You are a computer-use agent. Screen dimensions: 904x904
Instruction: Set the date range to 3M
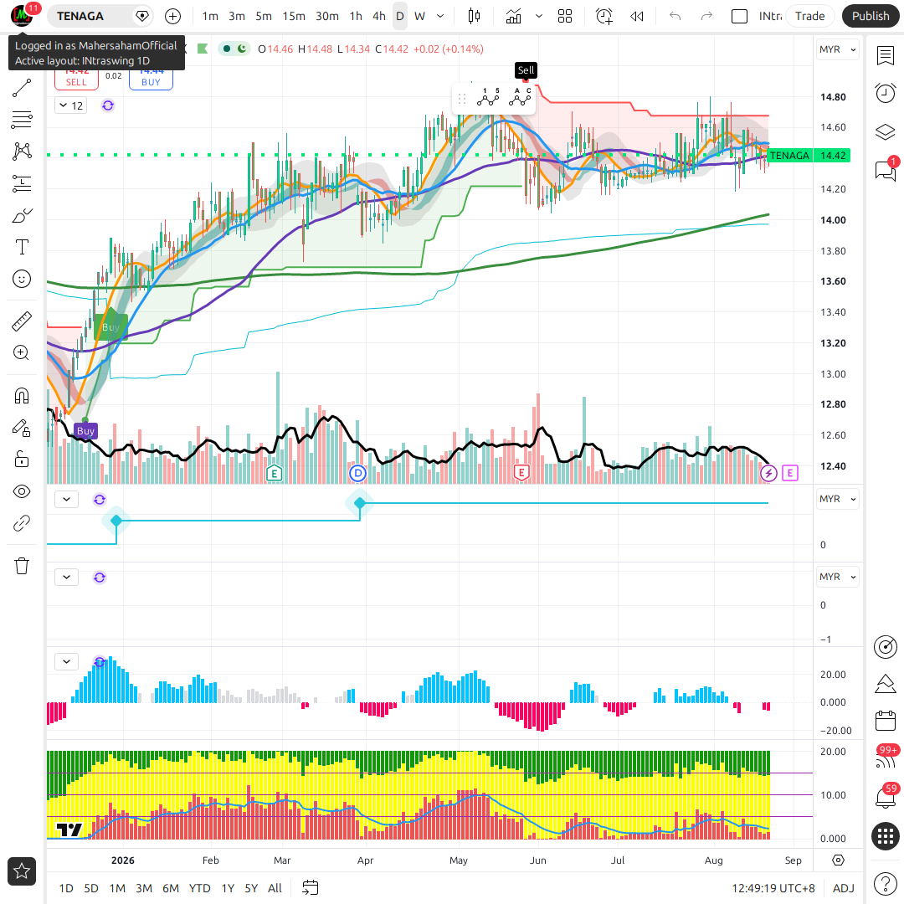tap(144, 888)
